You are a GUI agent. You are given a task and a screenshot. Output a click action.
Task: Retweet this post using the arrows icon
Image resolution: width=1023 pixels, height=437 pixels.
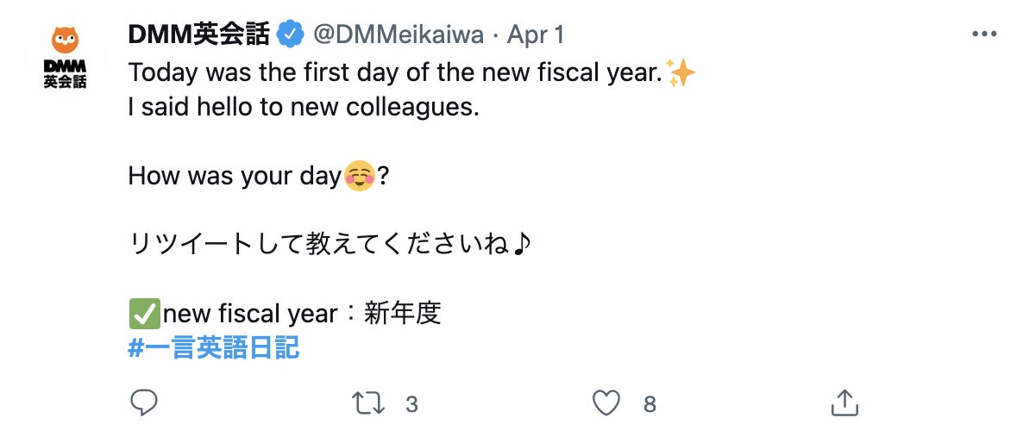click(x=368, y=403)
